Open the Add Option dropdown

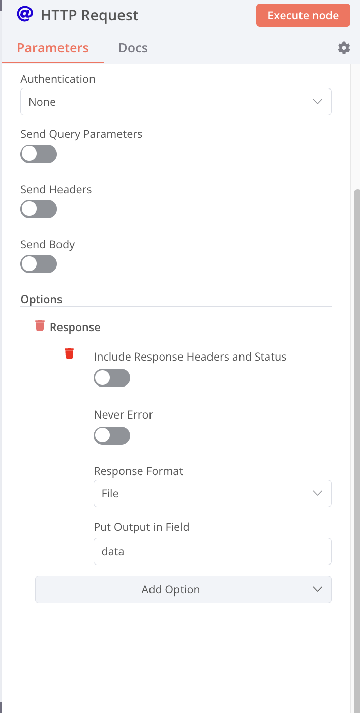(x=183, y=589)
